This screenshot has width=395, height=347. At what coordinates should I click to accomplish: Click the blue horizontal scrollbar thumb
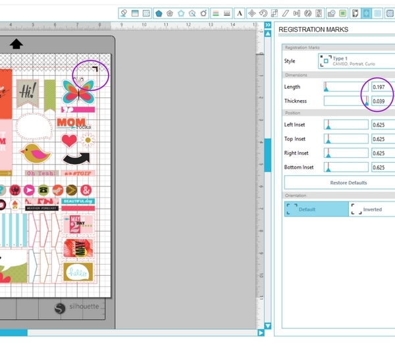(14, 333)
